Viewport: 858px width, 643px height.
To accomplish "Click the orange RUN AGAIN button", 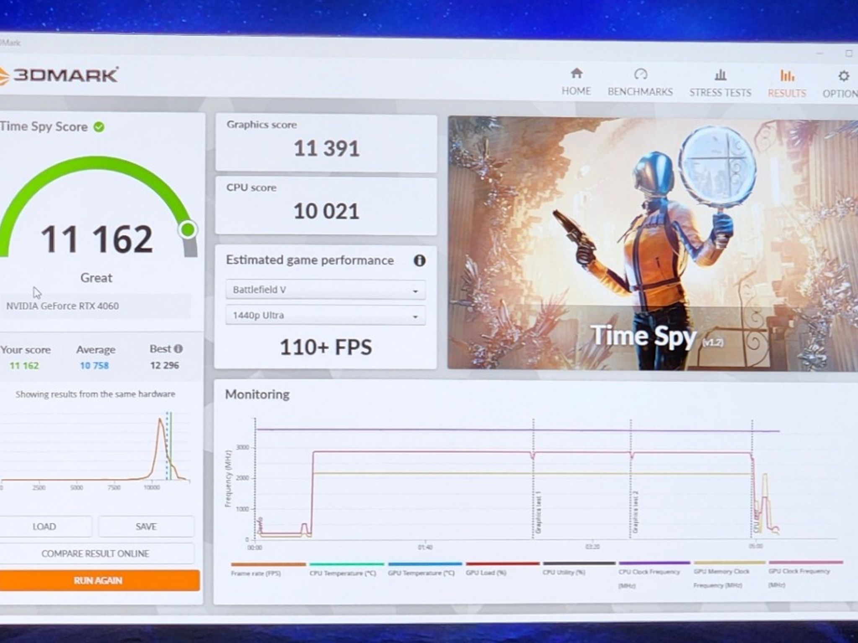I will [x=99, y=581].
